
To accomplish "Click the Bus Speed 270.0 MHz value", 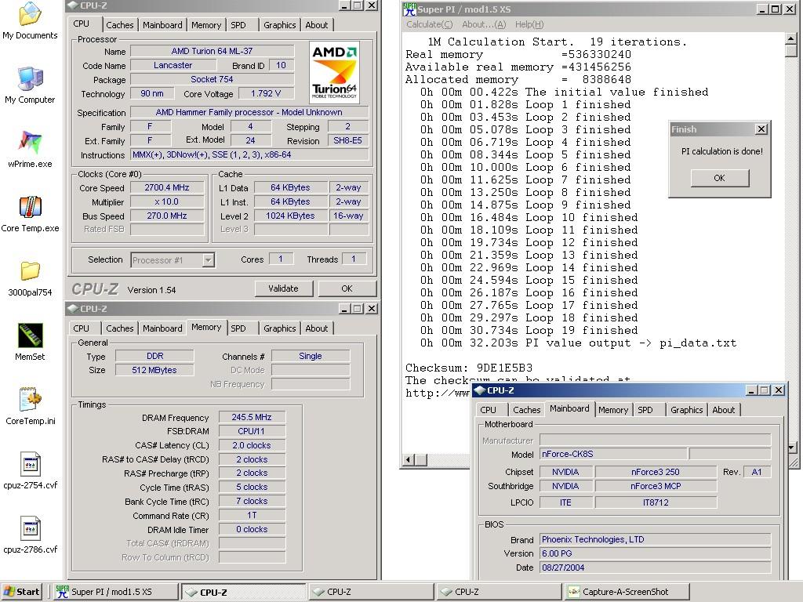I will 167,216.
